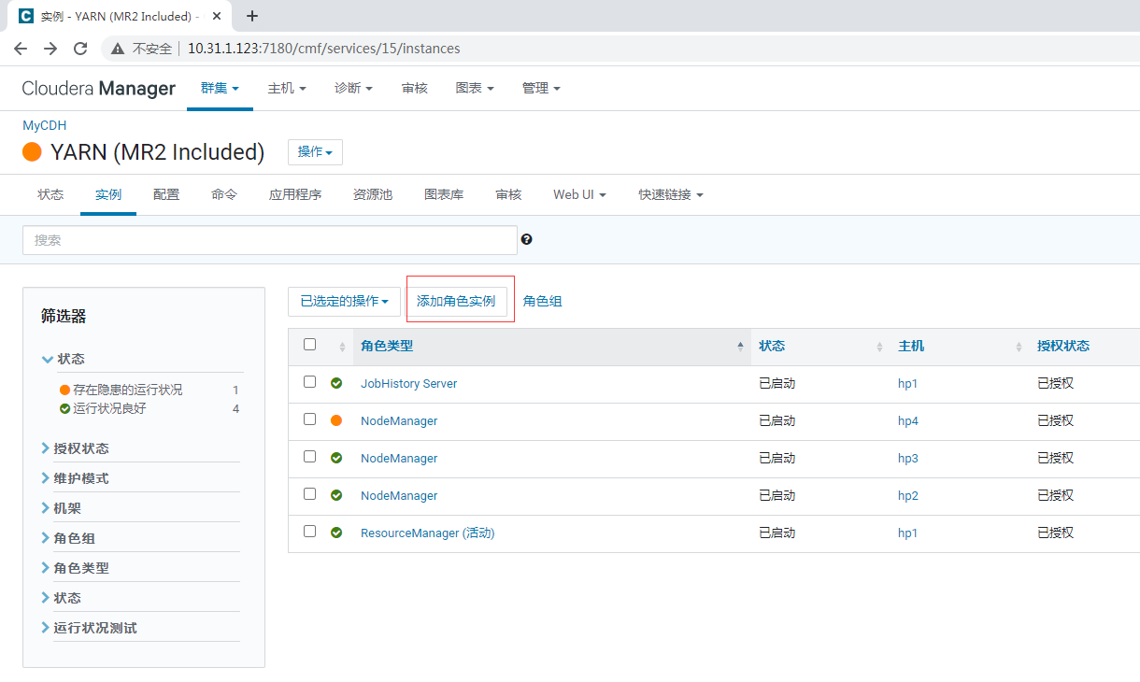Open the 图表 menu
The image size is (1140, 682).
coord(475,88)
